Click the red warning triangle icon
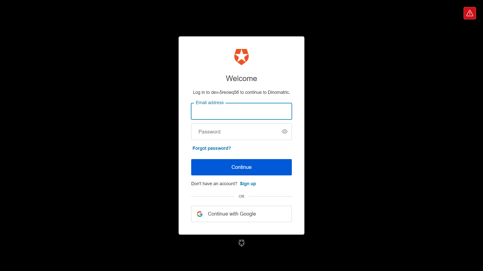The height and width of the screenshot is (271, 483). coord(470,13)
